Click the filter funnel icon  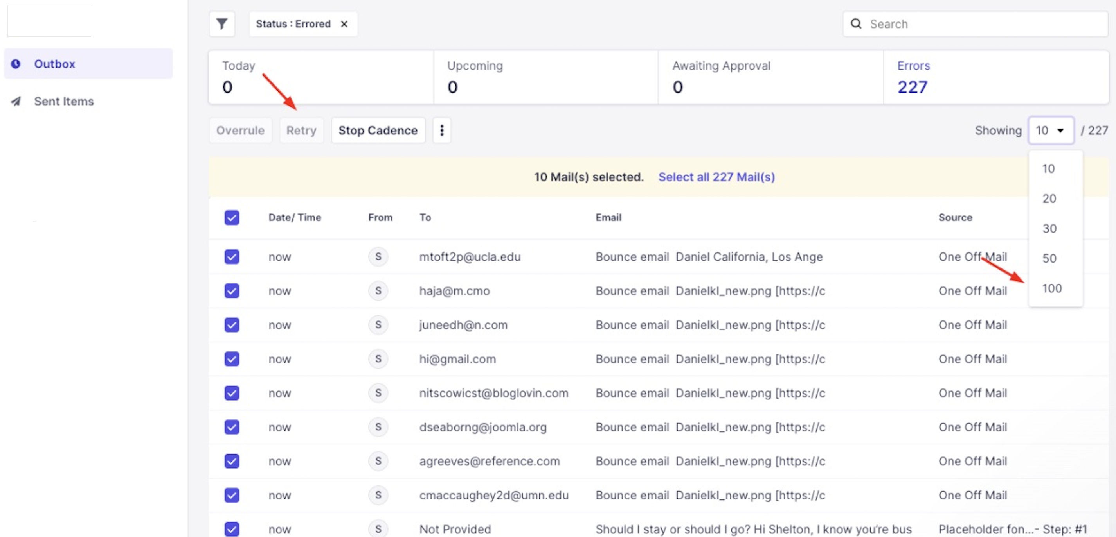pyautogui.click(x=222, y=24)
